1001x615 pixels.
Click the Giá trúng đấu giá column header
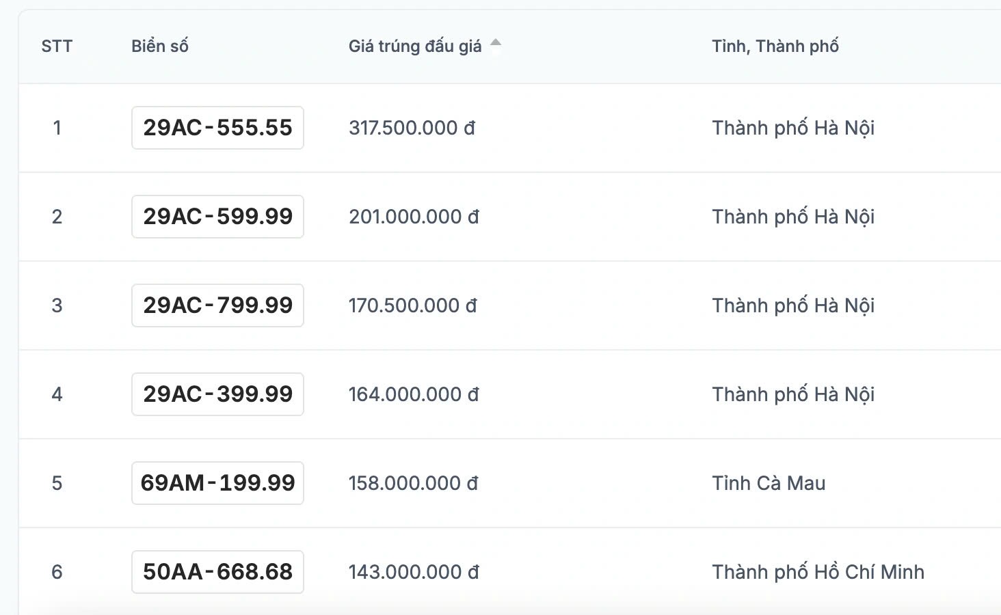tap(414, 46)
